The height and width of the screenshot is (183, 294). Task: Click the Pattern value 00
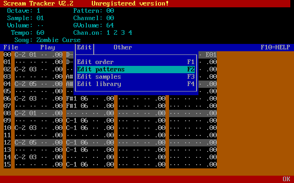(110, 11)
